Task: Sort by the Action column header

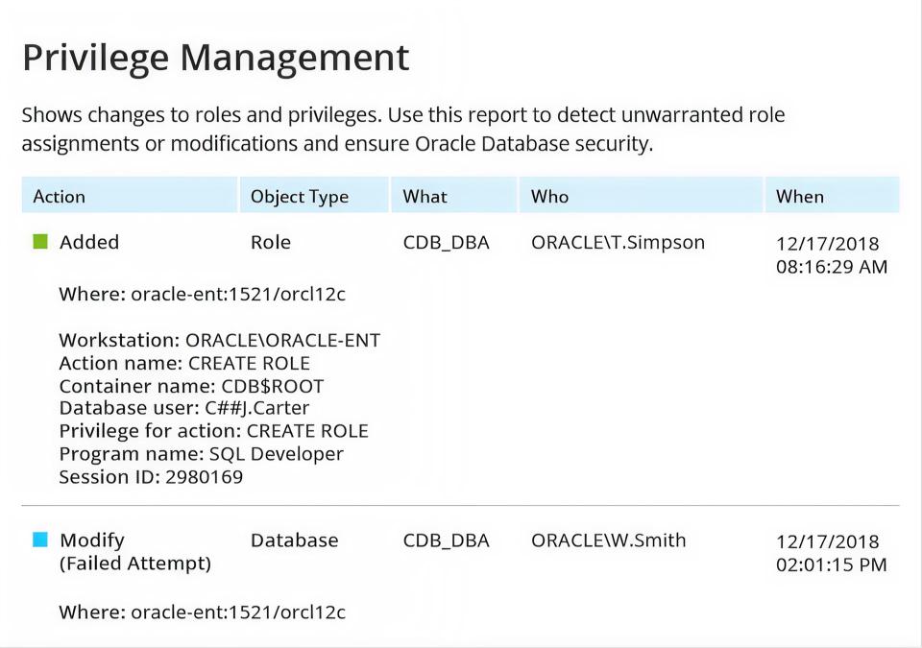Action: (130, 196)
